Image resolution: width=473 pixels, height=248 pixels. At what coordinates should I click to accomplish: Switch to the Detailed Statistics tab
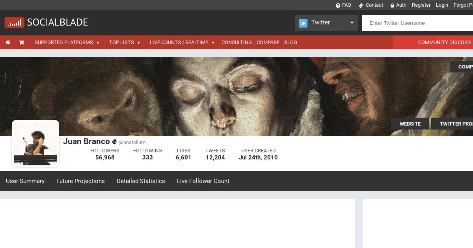tap(141, 181)
